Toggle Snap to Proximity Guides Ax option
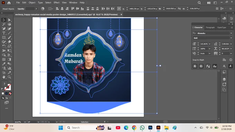 [x=215, y=66]
